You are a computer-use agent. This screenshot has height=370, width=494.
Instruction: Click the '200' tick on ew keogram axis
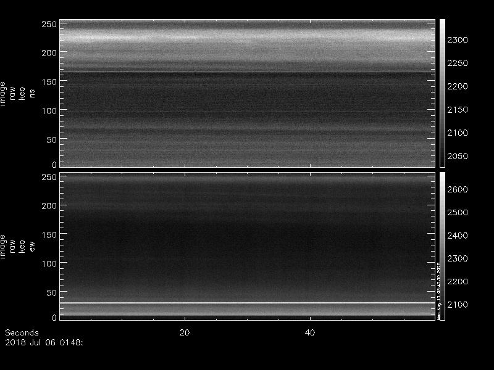pos(49,206)
